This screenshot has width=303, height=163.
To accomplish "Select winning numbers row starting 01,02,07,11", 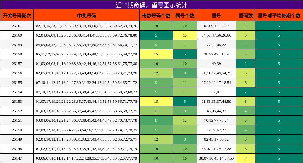I will 86,149.
